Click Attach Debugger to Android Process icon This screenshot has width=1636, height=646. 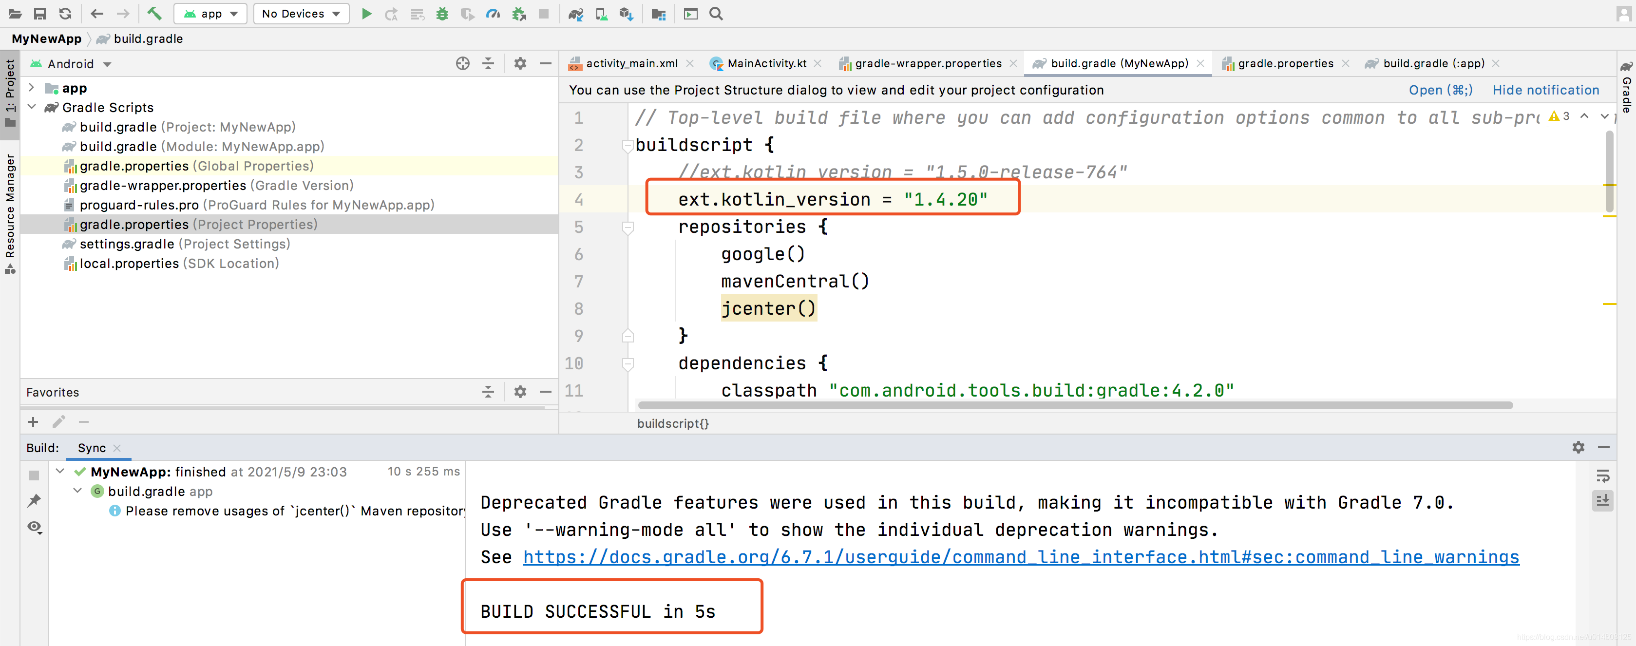(x=519, y=13)
